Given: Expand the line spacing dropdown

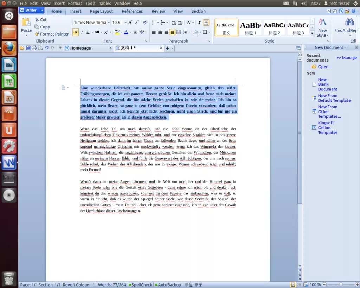Looking at the screenshot, I should click(x=189, y=32).
